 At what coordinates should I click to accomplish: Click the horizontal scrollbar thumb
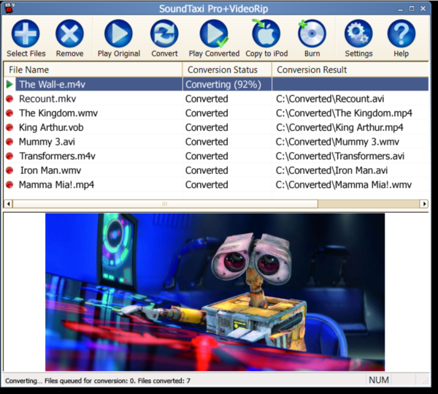click(x=165, y=204)
